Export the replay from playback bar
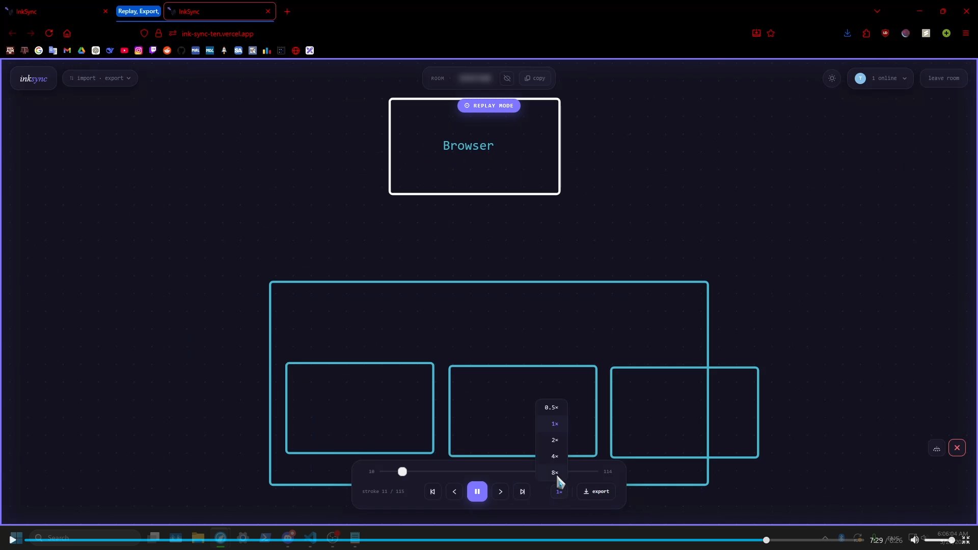 pos(596,491)
